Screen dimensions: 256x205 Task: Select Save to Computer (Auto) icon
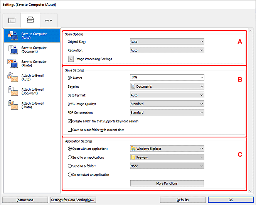tap(12, 36)
